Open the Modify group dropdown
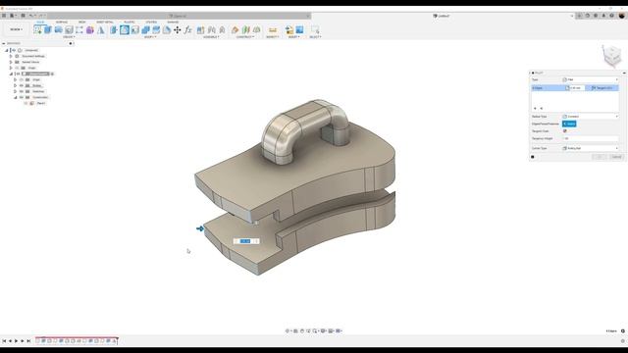 (x=150, y=37)
